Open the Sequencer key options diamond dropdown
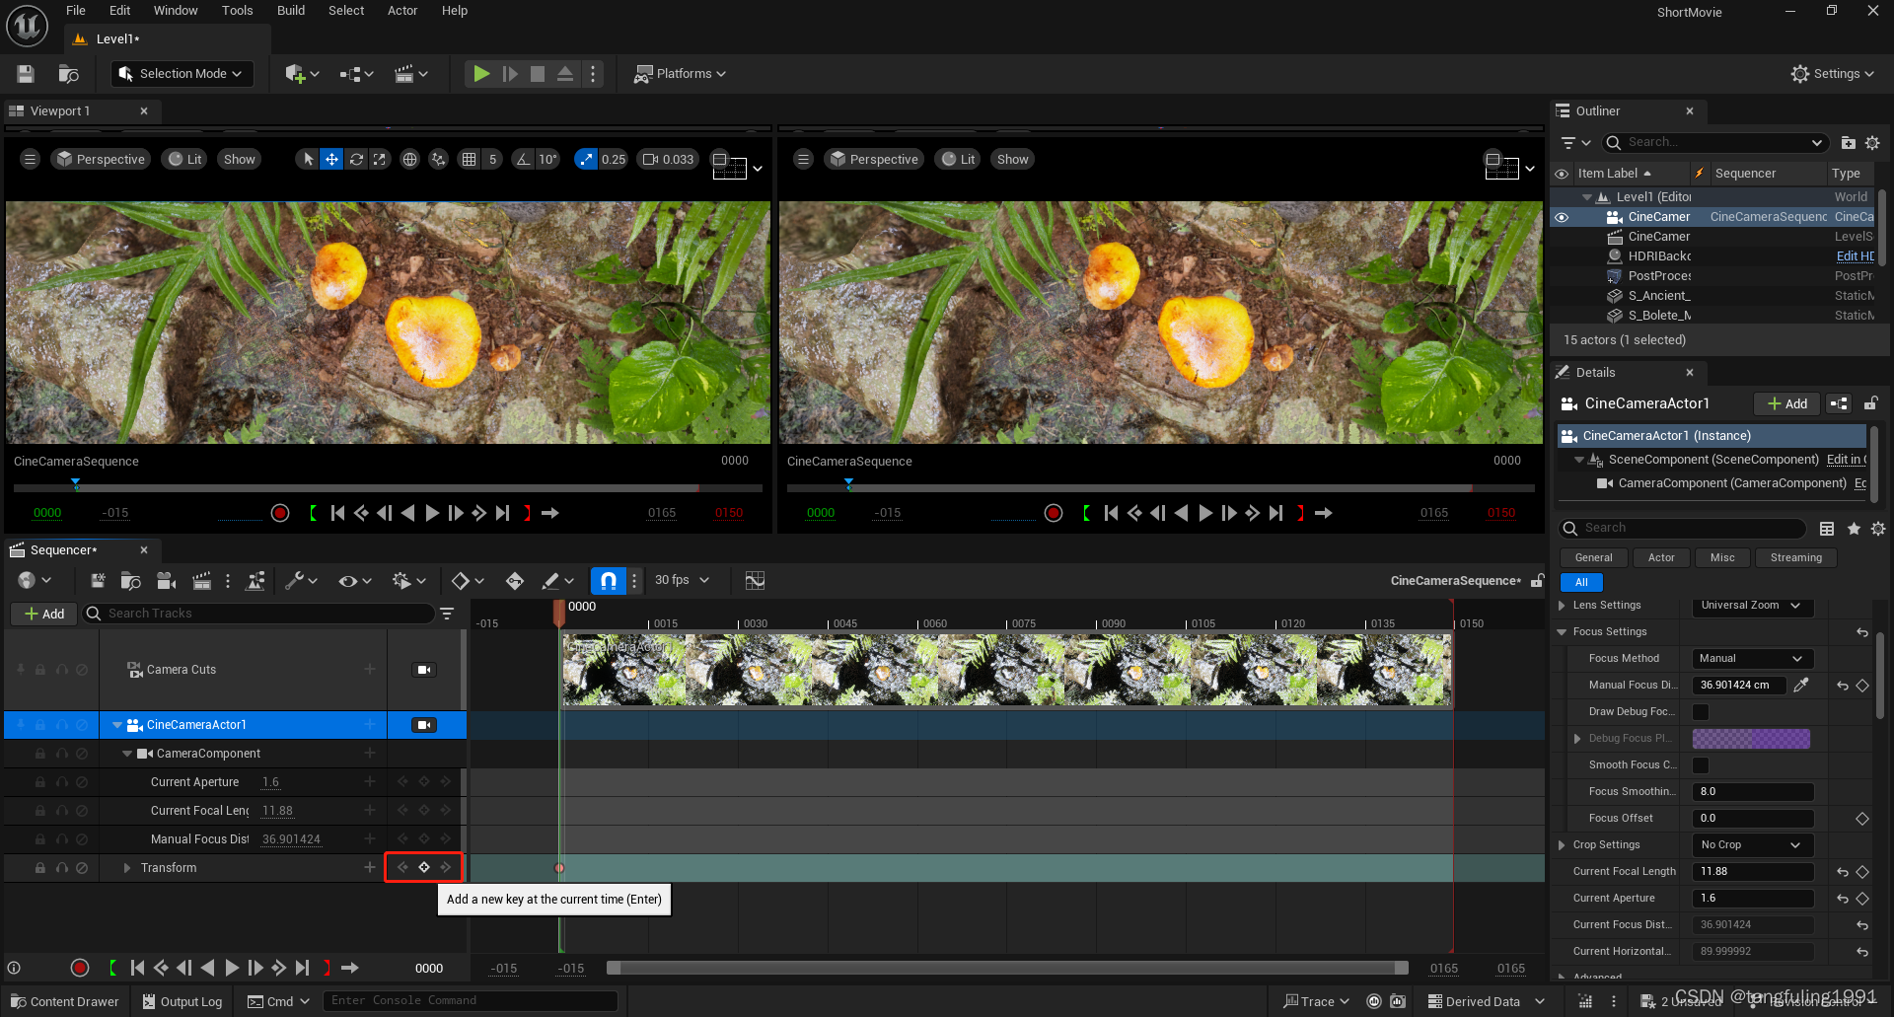The width and height of the screenshot is (1894, 1017). (468, 581)
